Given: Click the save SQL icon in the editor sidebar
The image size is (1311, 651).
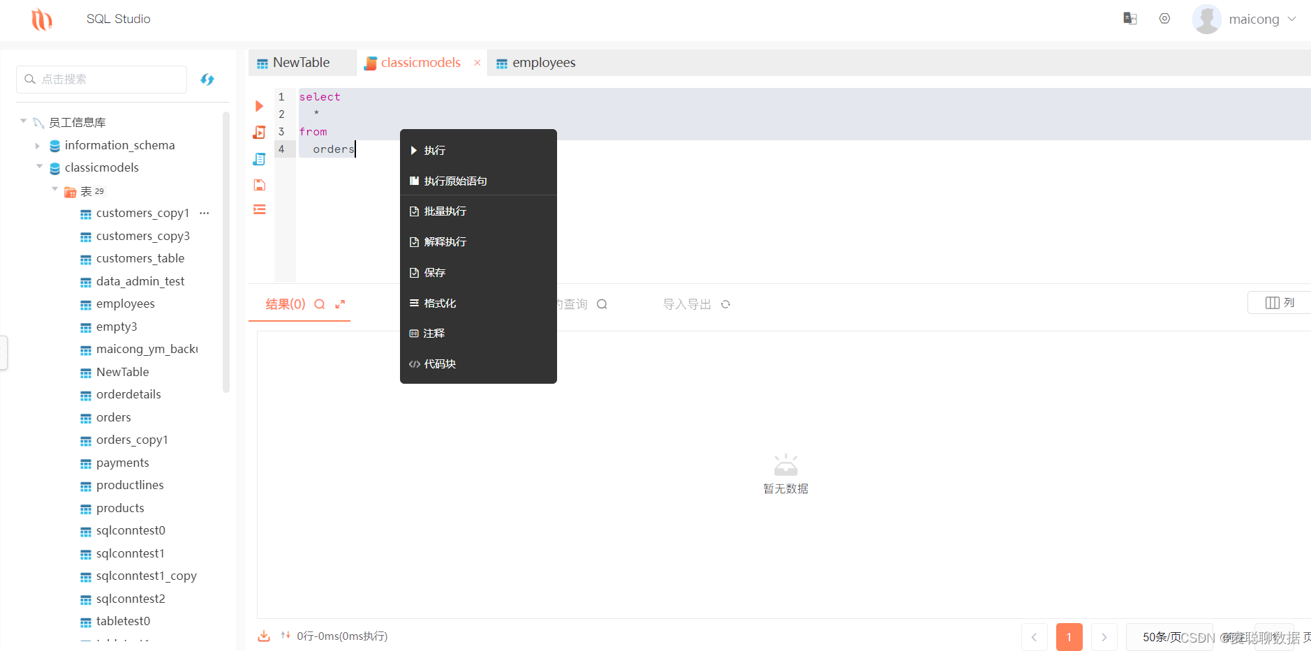Looking at the screenshot, I should click(x=259, y=185).
